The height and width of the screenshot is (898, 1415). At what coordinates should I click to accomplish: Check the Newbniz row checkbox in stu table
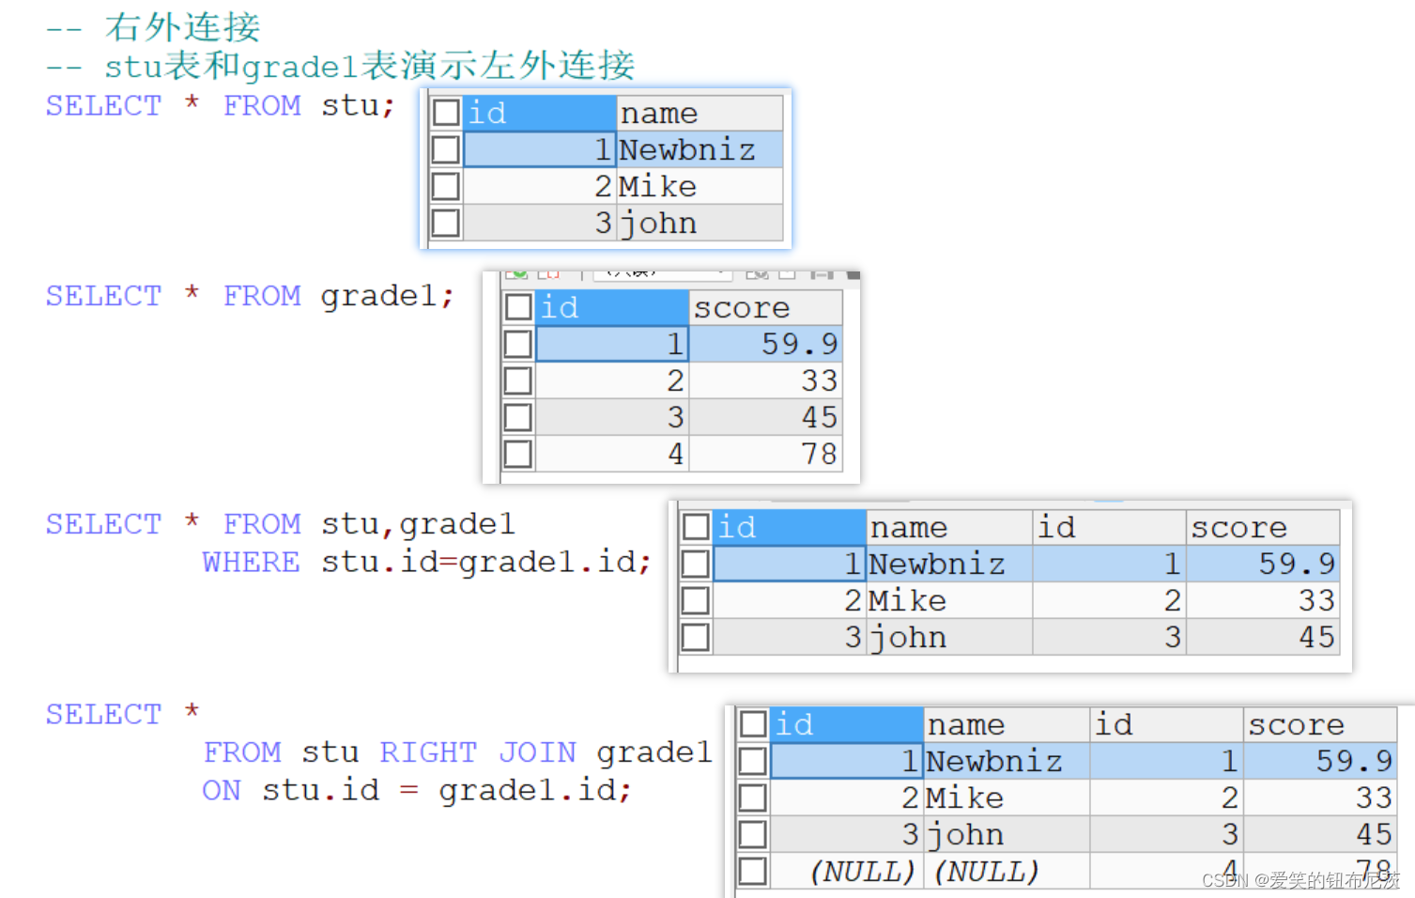[446, 149]
